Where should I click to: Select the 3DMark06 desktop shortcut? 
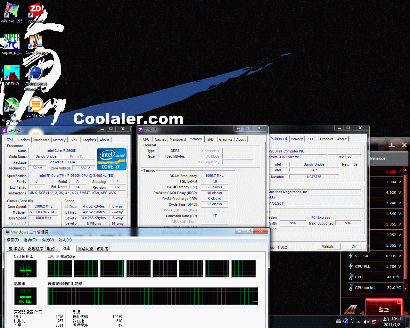pos(36,107)
